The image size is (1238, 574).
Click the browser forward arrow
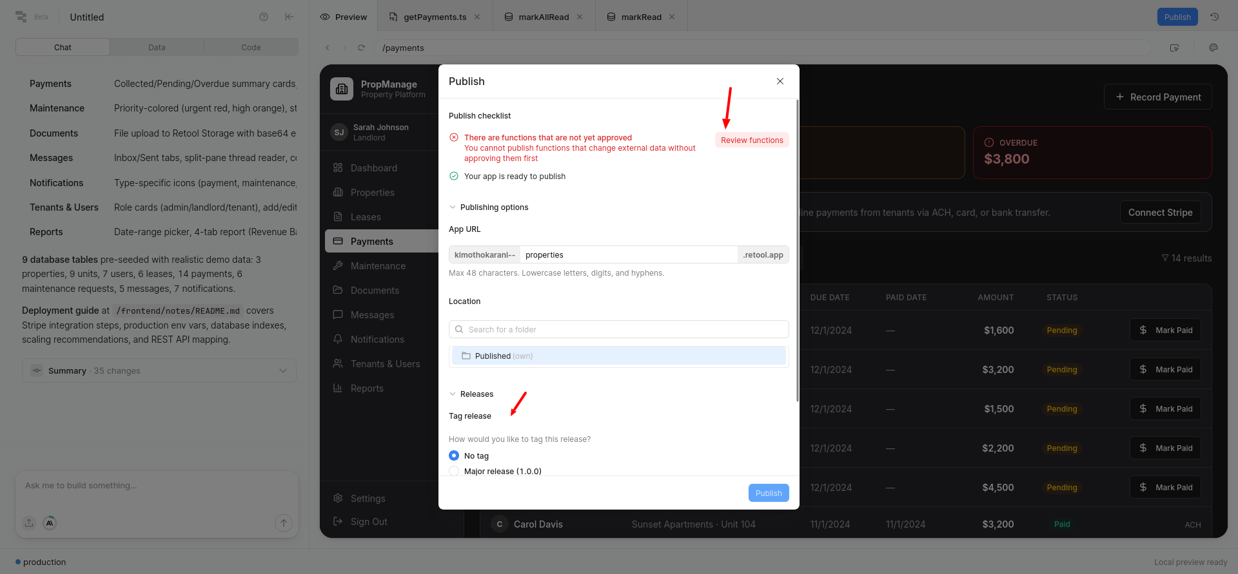pyautogui.click(x=344, y=48)
